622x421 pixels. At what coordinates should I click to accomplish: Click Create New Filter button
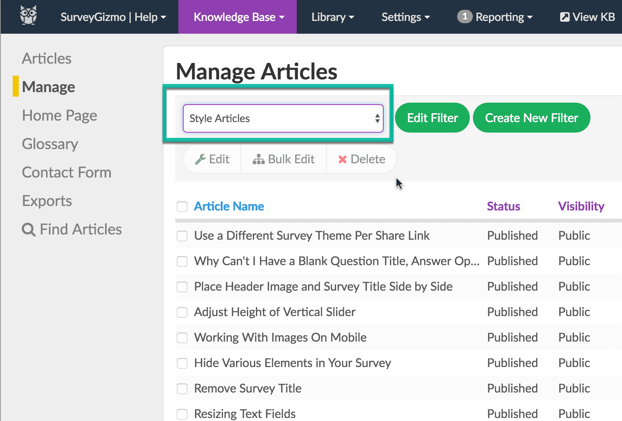point(532,118)
